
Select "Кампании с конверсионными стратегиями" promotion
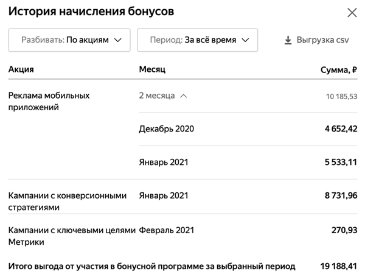tap(67, 202)
